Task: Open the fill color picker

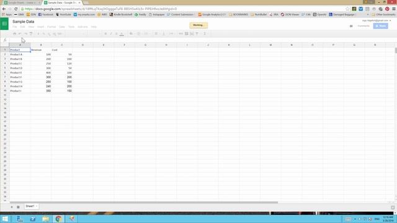Action: [131, 33]
